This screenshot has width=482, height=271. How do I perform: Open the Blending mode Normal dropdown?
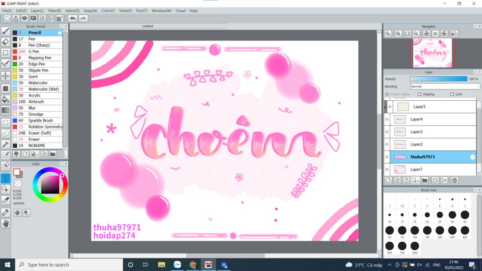[x=445, y=87]
